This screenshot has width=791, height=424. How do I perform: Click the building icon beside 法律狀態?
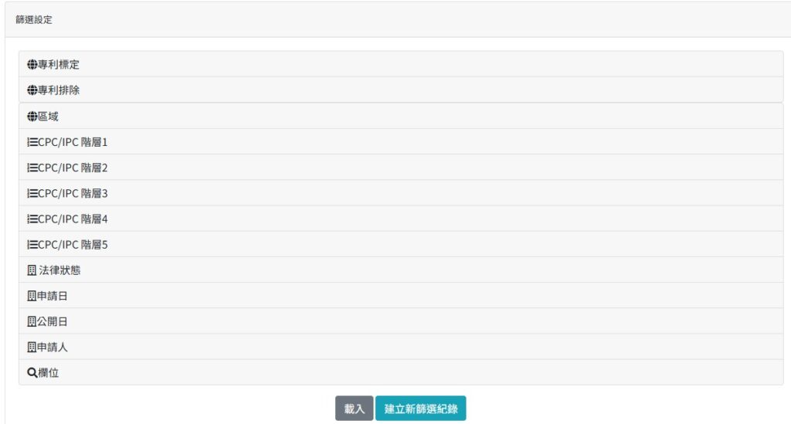click(x=32, y=270)
